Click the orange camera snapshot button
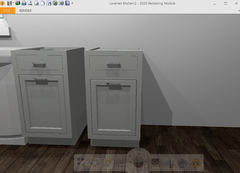The width and height of the screenshot is (240, 173). coord(196,163)
